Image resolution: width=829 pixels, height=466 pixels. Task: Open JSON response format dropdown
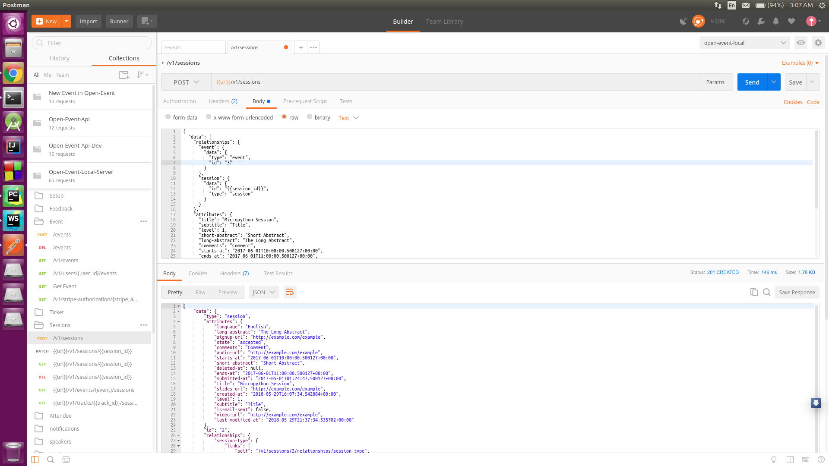point(263,292)
